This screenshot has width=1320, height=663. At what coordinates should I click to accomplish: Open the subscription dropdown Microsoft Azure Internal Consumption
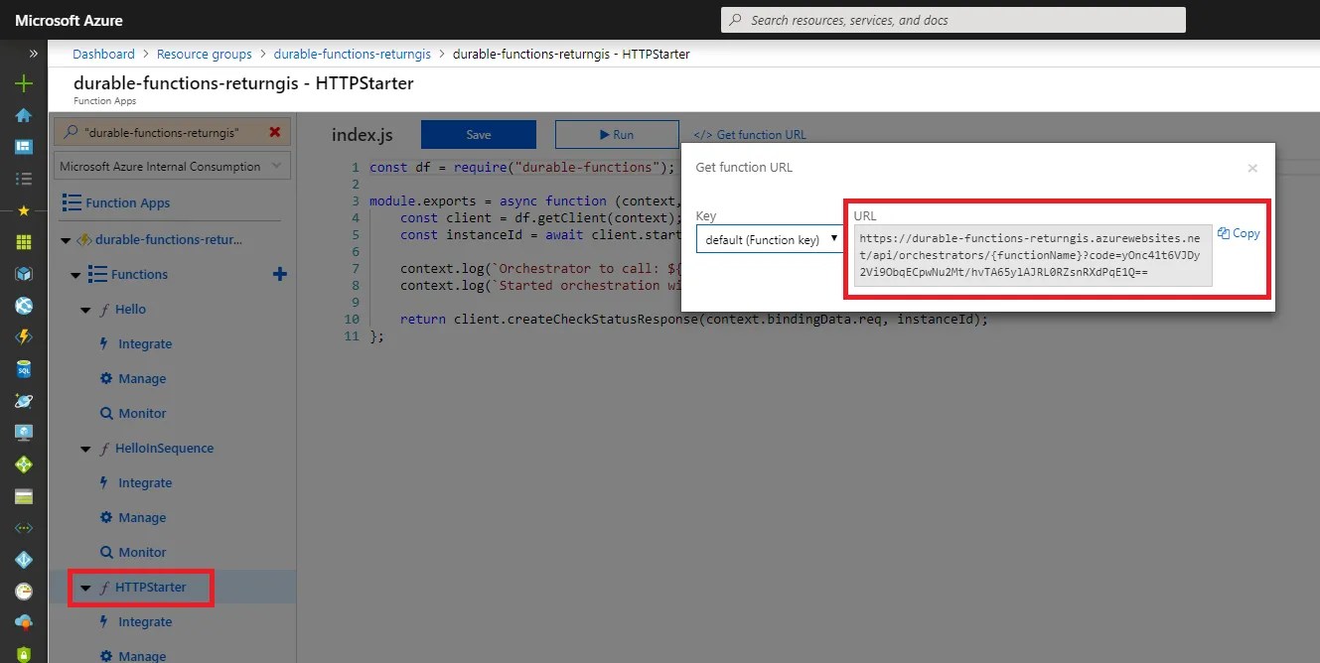173,167
